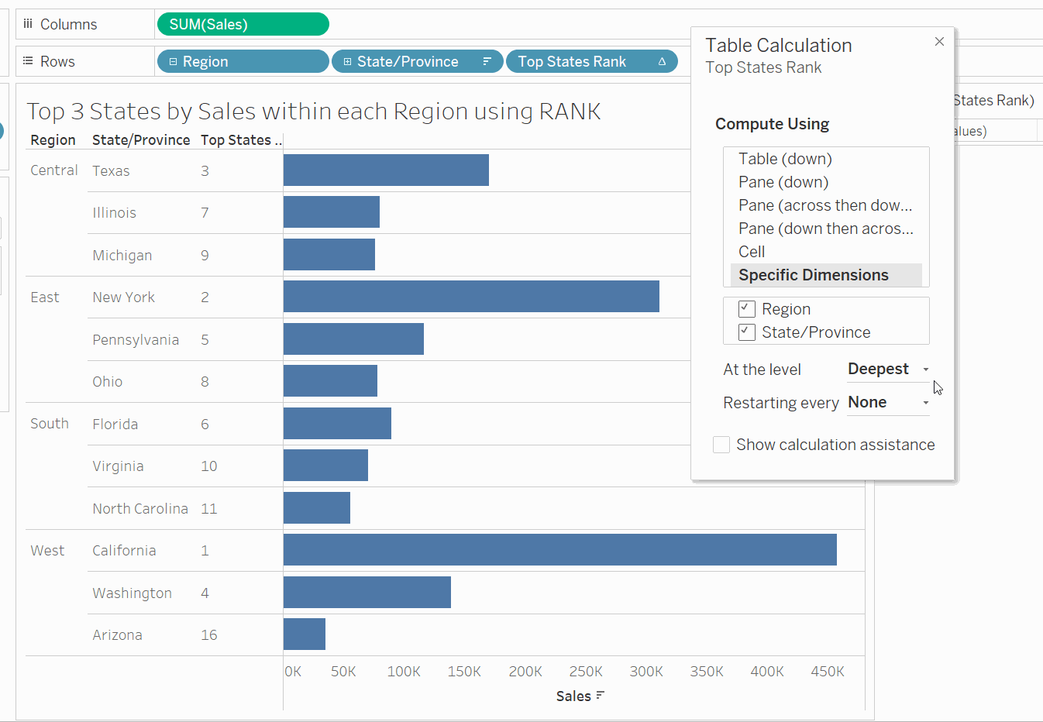Enable Show calculation assistance
This screenshot has width=1043, height=722.
click(x=721, y=445)
